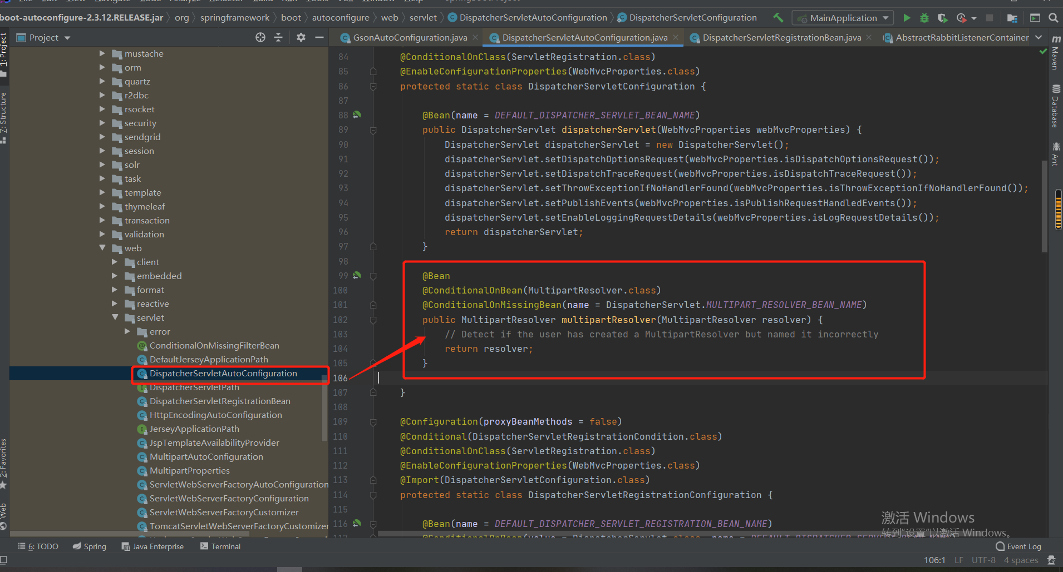This screenshot has width=1063, height=572.
Task: Click the 4 spaces indent indicator
Action: click(x=1021, y=560)
